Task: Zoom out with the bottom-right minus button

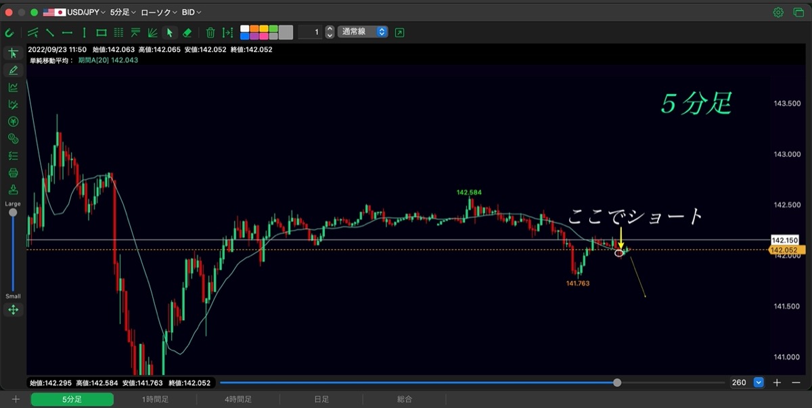Action: [x=796, y=382]
